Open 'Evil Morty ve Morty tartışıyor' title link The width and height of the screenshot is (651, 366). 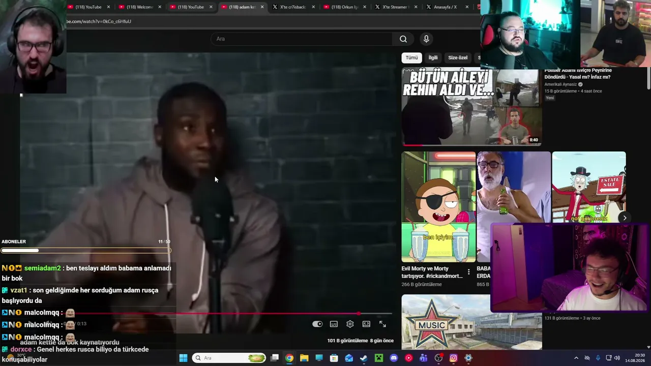click(x=432, y=272)
